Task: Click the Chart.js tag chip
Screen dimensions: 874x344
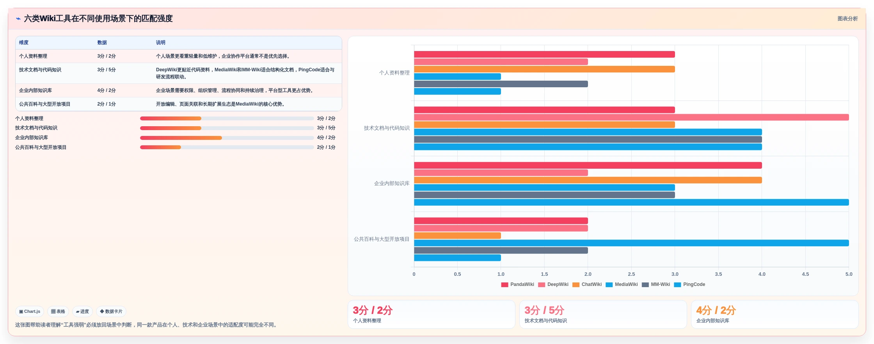Action: (x=30, y=312)
